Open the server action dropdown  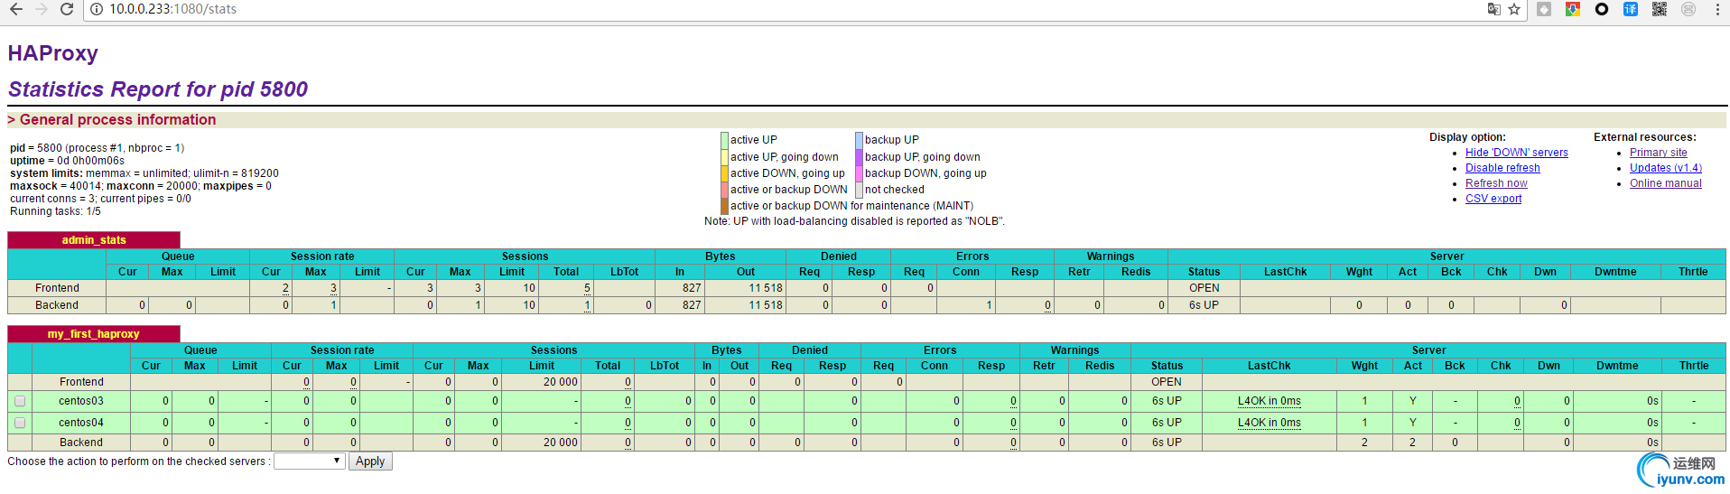click(x=309, y=461)
